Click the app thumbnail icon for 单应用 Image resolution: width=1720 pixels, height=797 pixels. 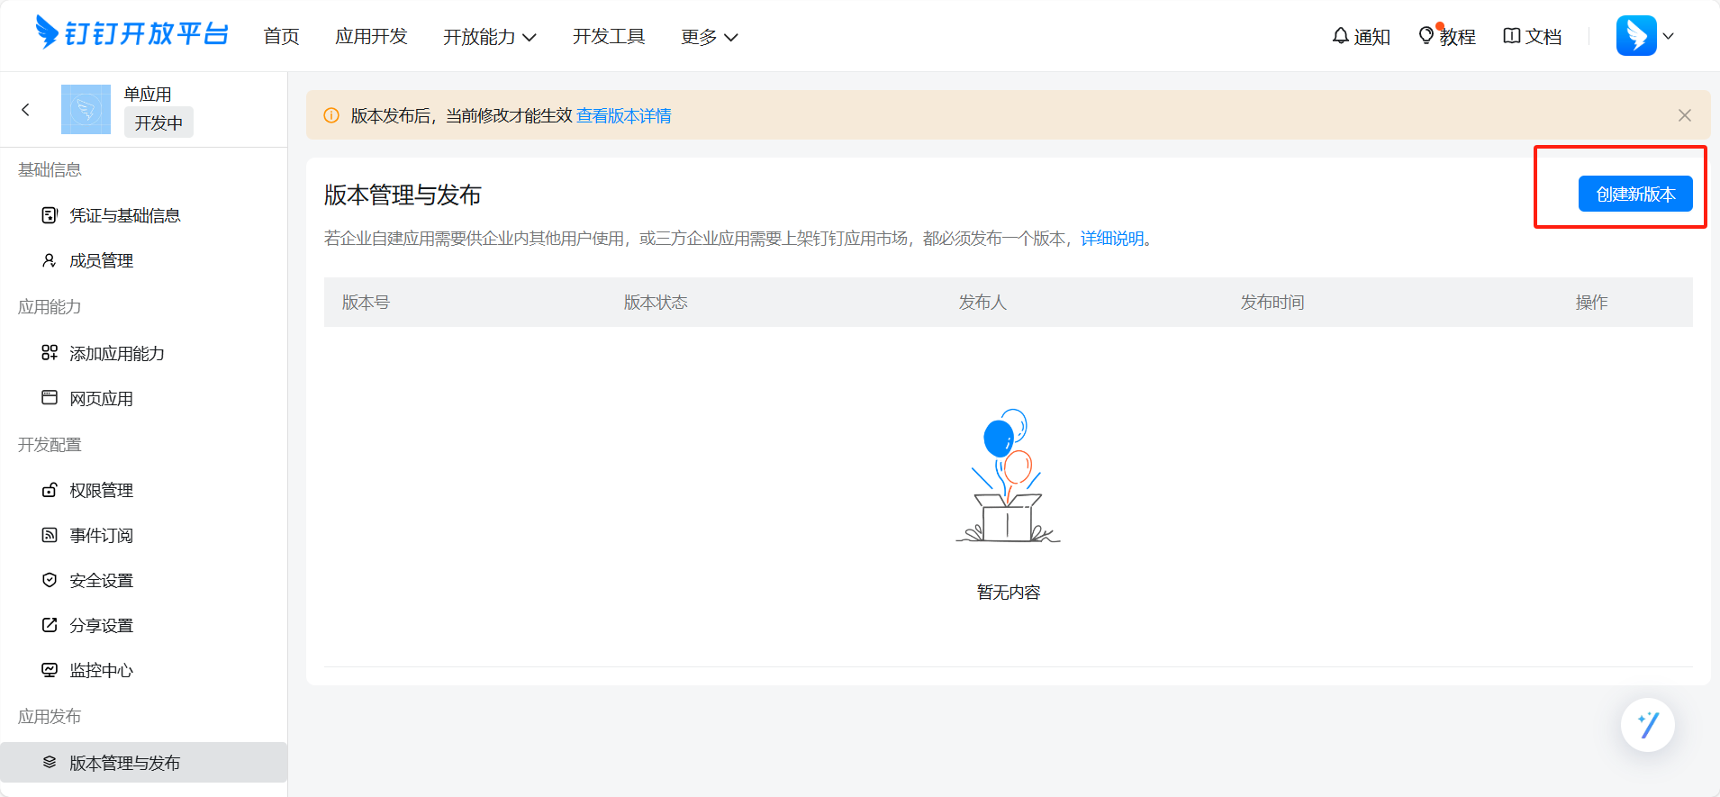tap(86, 110)
